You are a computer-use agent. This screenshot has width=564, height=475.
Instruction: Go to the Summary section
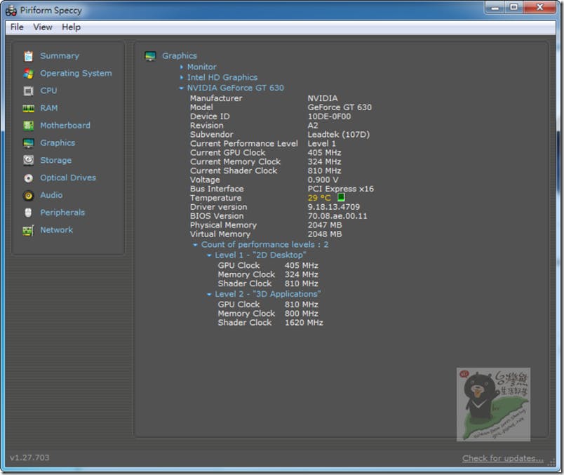(60, 55)
